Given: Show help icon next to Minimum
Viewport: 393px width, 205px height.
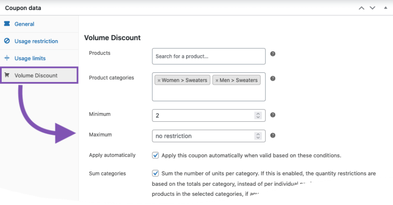Looking at the screenshot, I should pyautogui.click(x=272, y=115).
